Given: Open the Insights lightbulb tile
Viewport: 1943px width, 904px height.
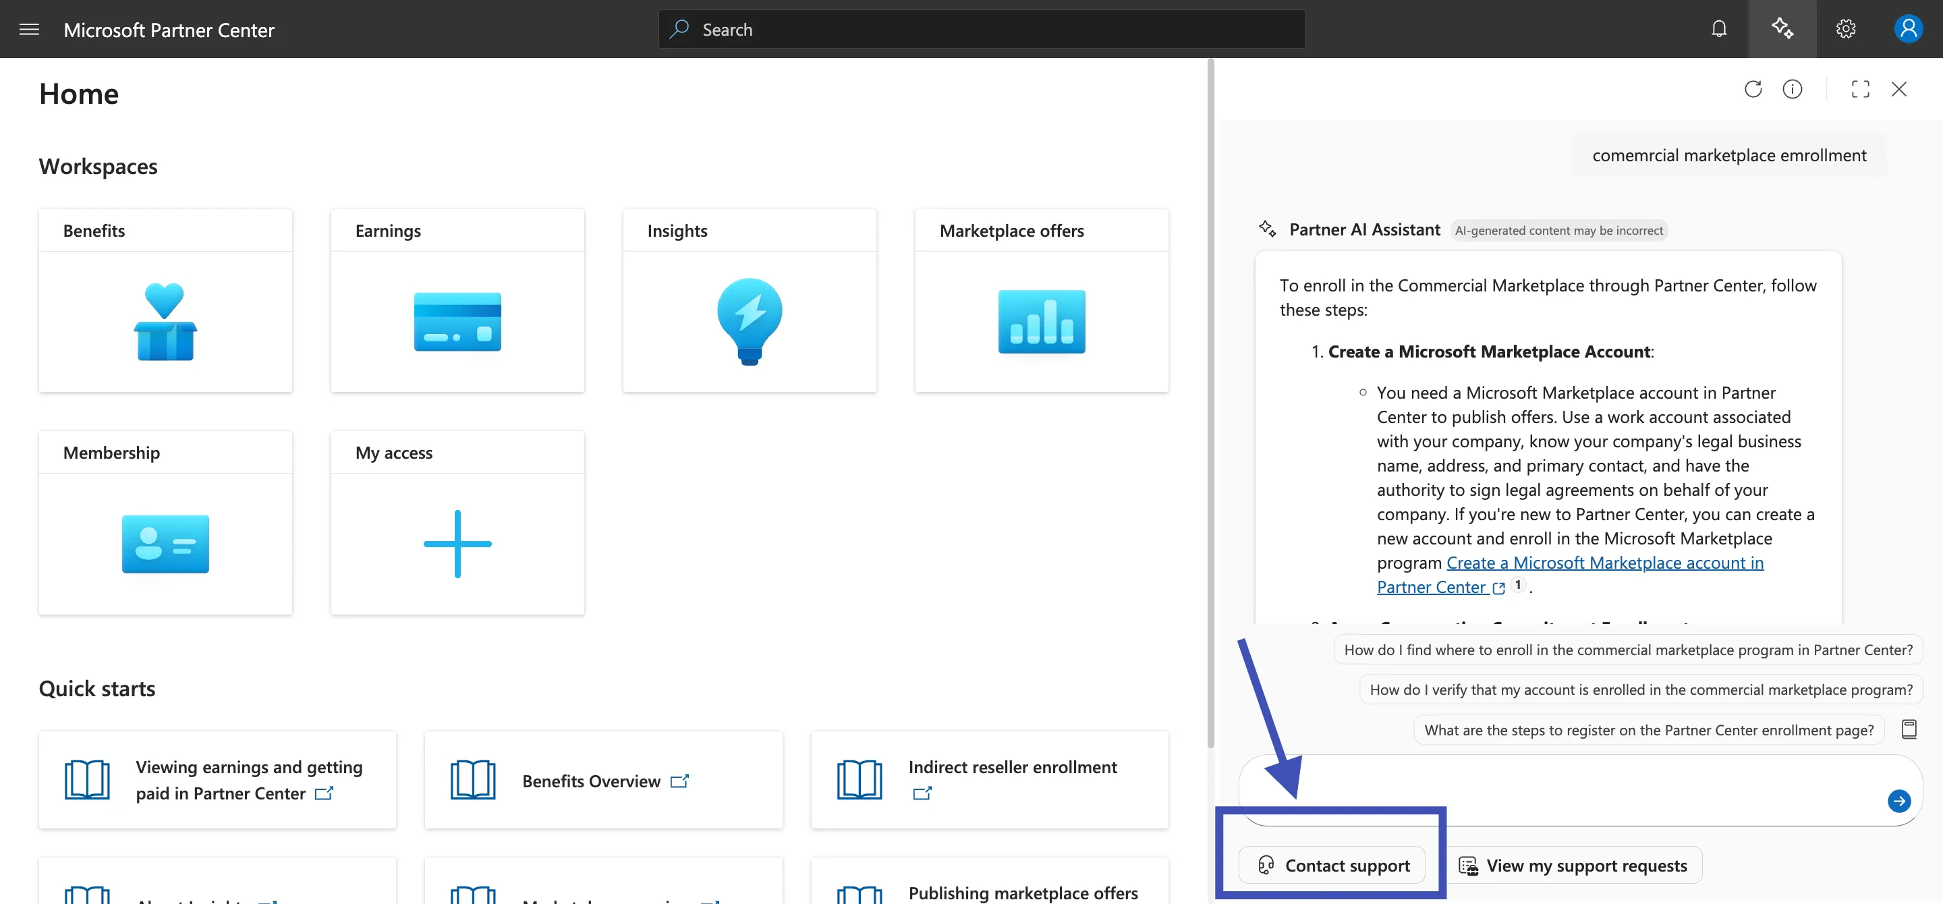Looking at the screenshot, I should [x=749, y=300].
